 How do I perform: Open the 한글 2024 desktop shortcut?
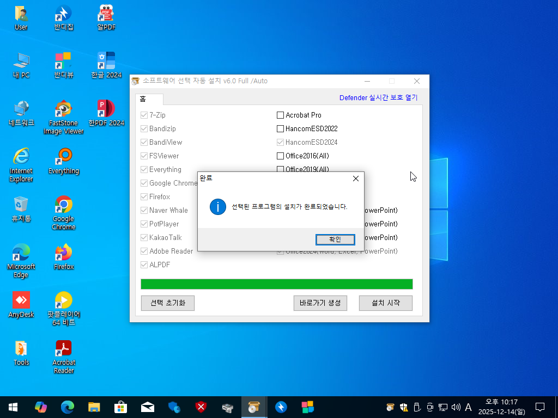(106, 65)
